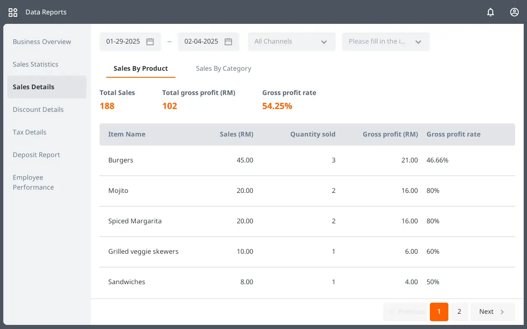Open the Deposit Report

pyautogui.click(x=36, y=155)
